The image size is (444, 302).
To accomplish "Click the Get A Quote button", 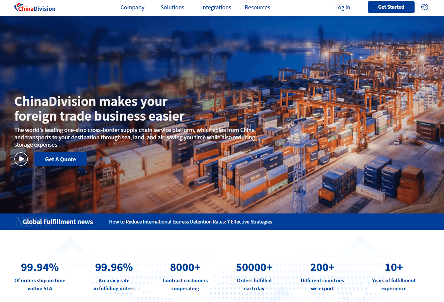I will tap(61, 159).
